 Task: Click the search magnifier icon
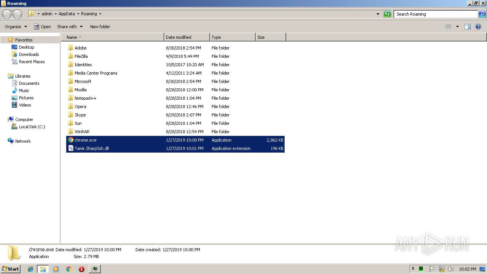click(482, 14)
